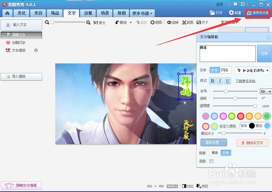This screenshot has height=192, width=272.
Task: Pick the light green color swatch
Action: (232, 116)
